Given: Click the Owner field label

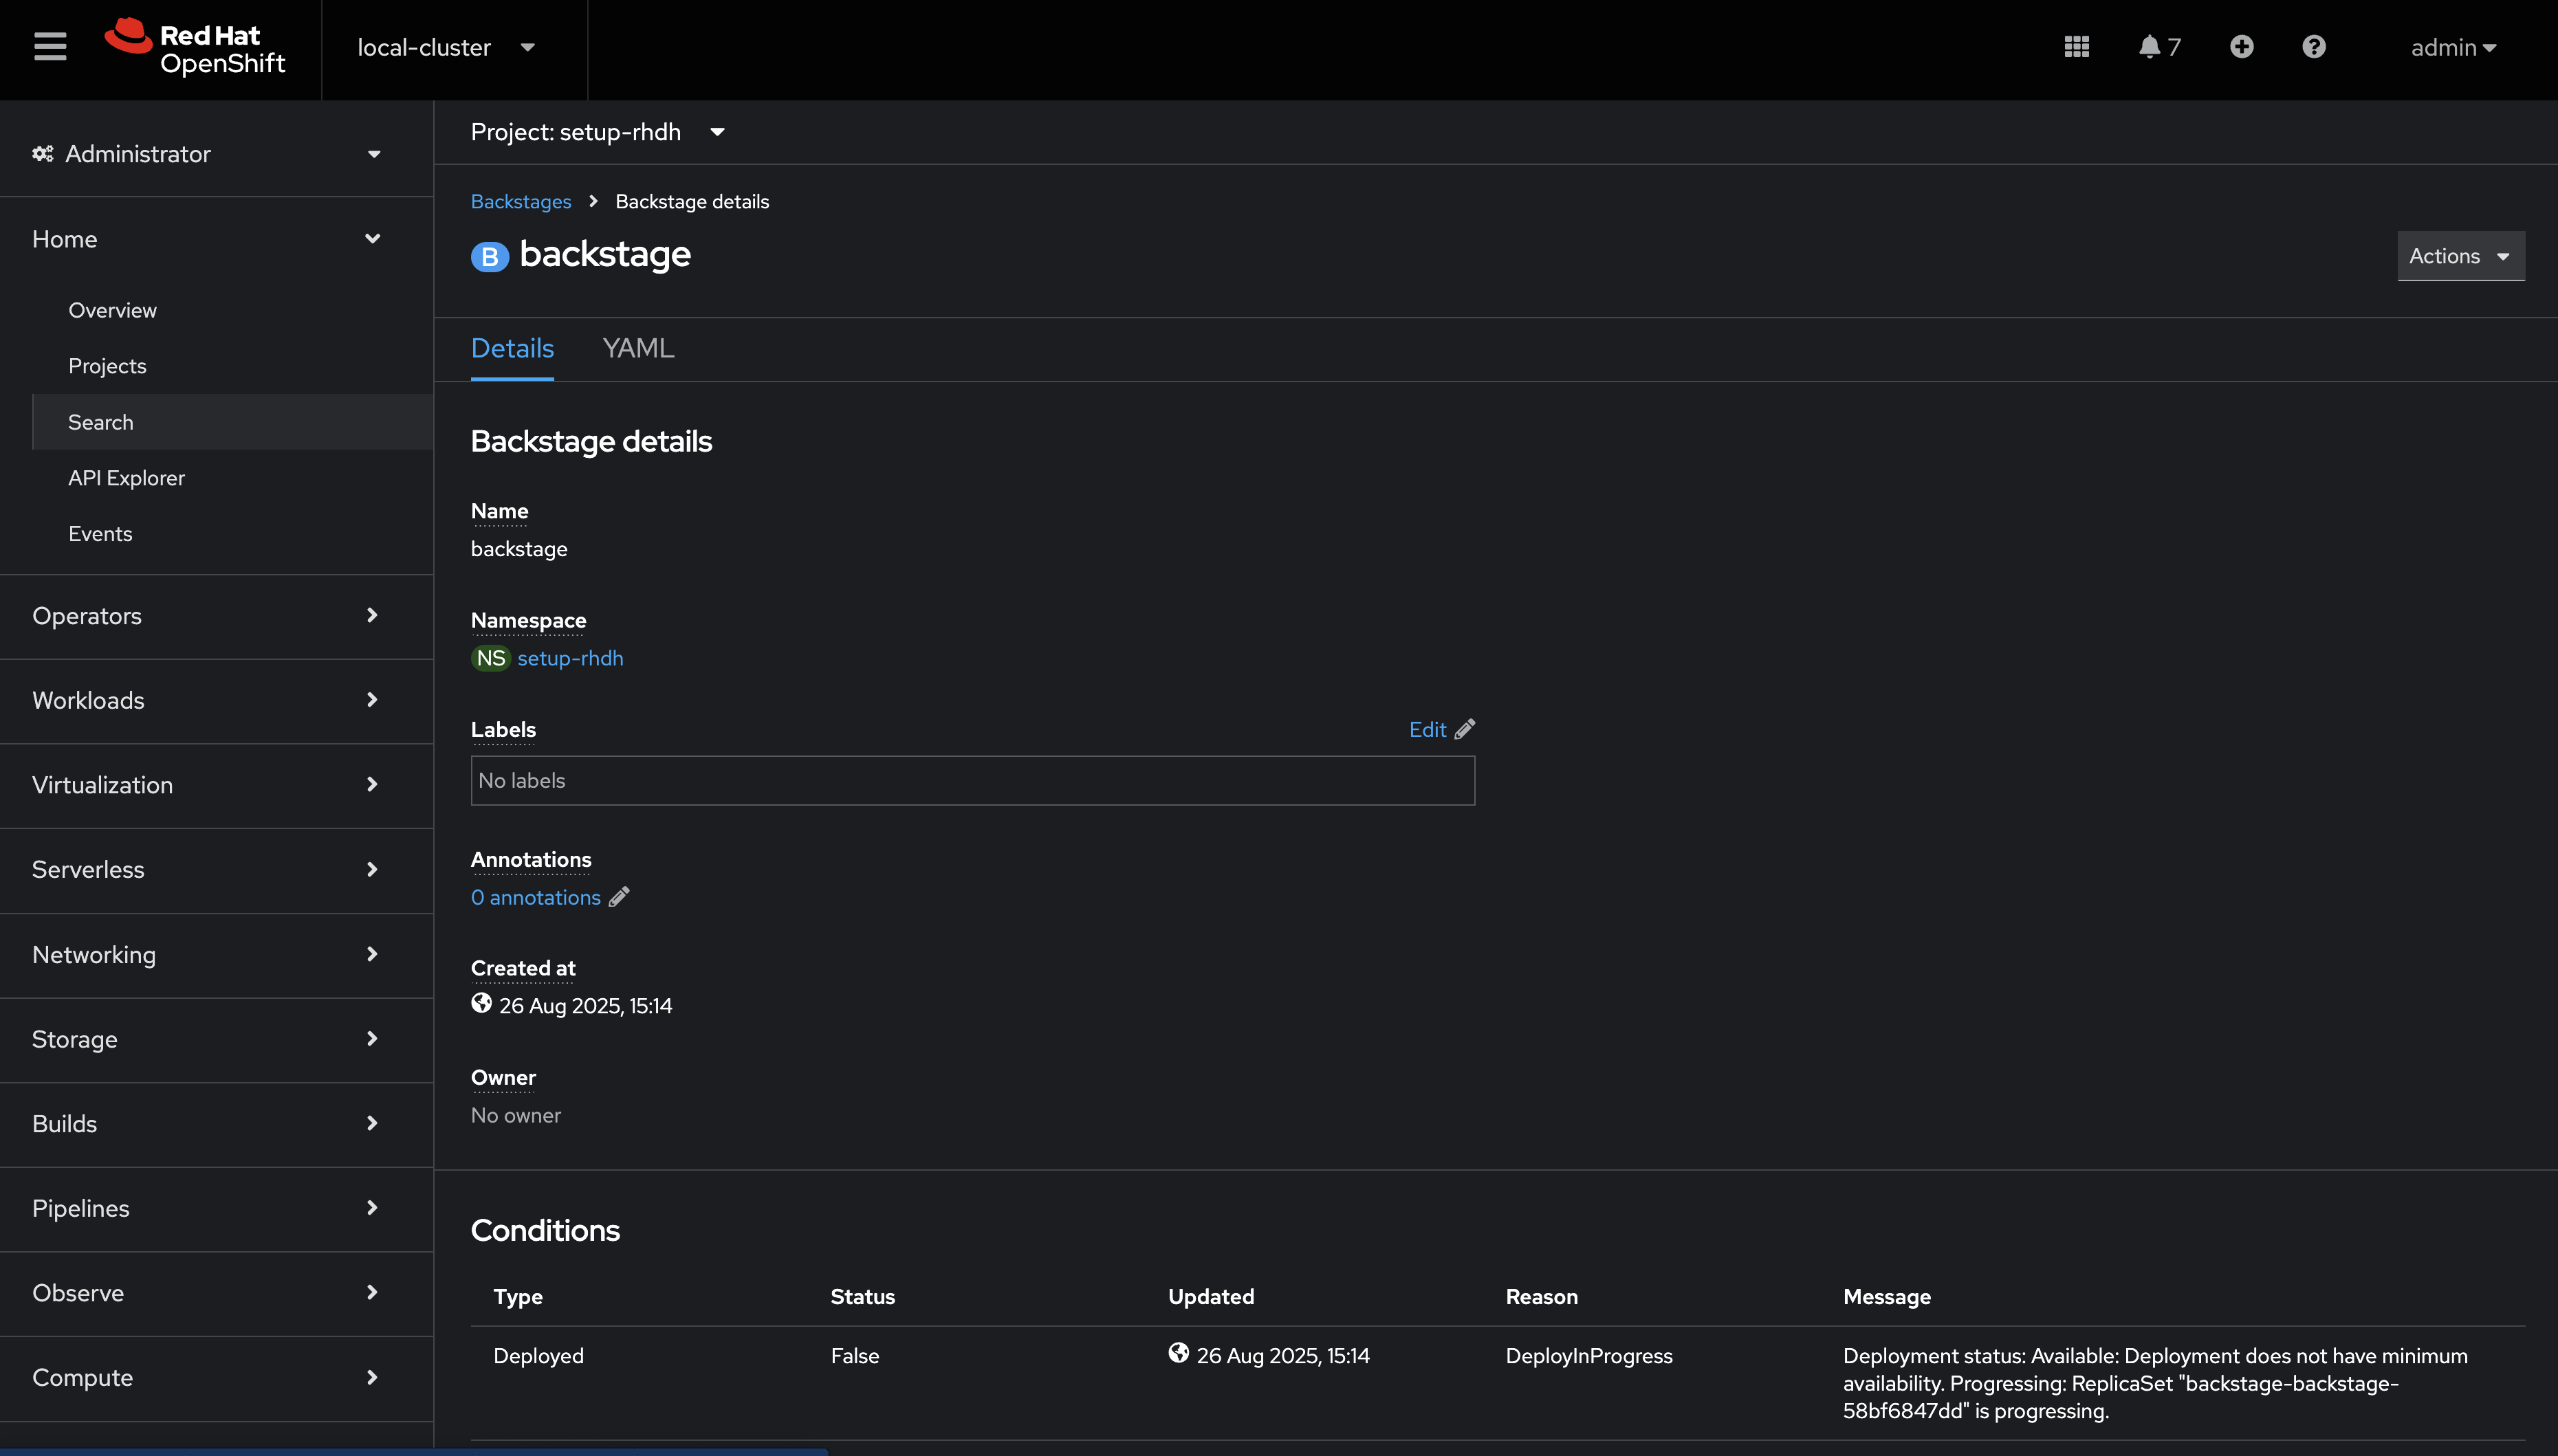Looking at the screenshot, I should (504, 1077).
